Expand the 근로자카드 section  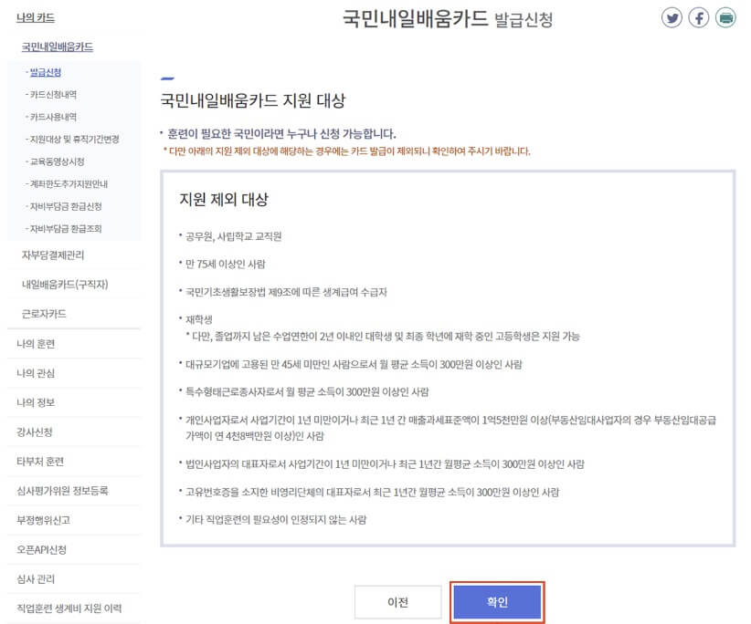coord(43,315)
